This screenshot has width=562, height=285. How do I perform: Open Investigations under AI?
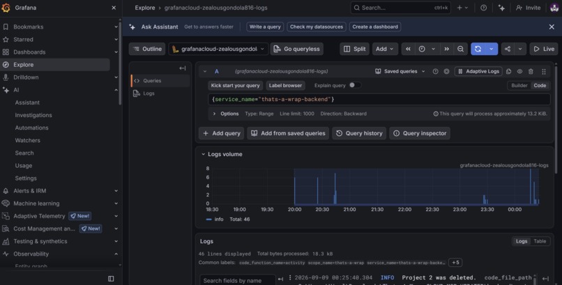33,115
